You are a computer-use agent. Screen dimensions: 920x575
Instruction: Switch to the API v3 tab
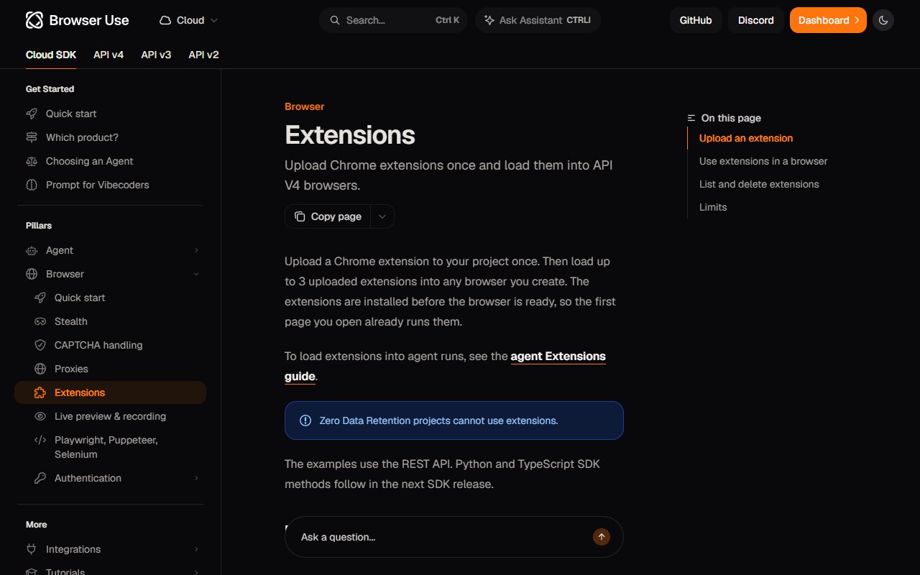(156, 55)
